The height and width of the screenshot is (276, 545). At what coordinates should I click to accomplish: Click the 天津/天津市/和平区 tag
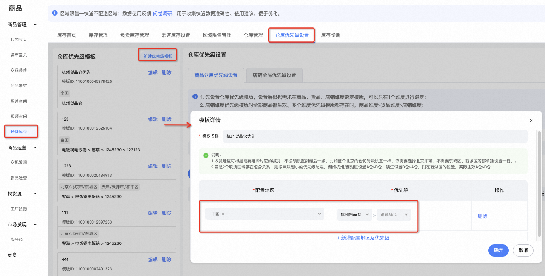[x=120, y=187]
